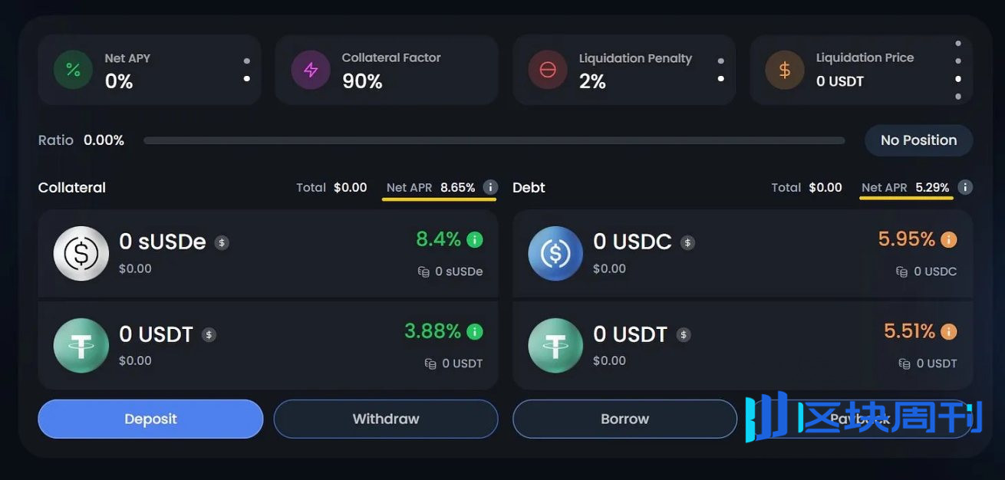Screen dimensions: 1005x480
Task: Toggle the dollar badge beside debt USDC
Action: tap(688, 242)
